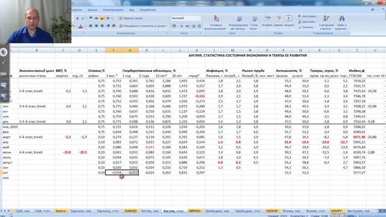Open the Разработчик ribbon tab

coord(148,10)
